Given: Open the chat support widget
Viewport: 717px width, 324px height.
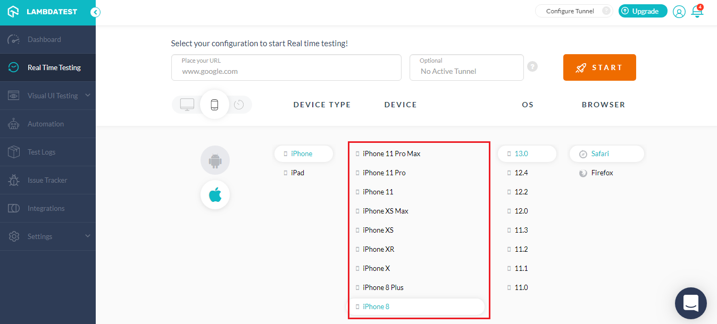Looking at the screenshot, I should pos(690,303).
